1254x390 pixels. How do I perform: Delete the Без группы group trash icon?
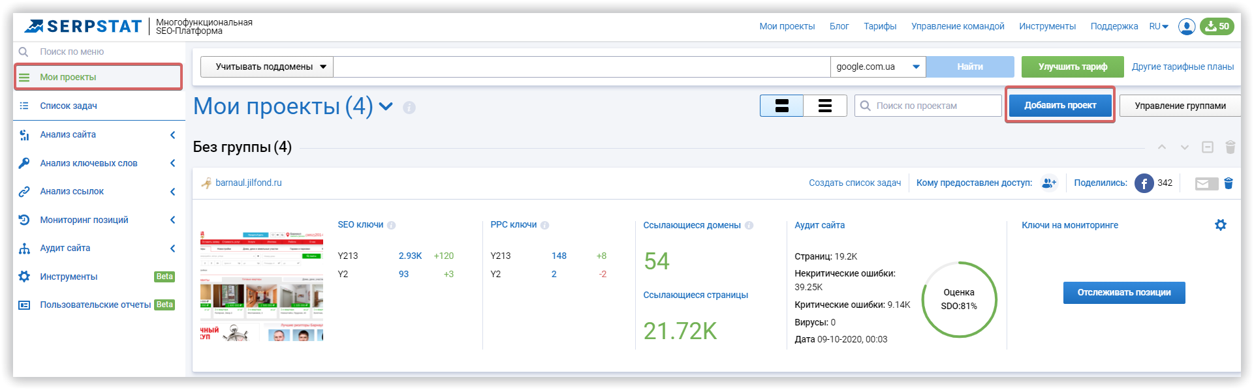click(1230, 147)
